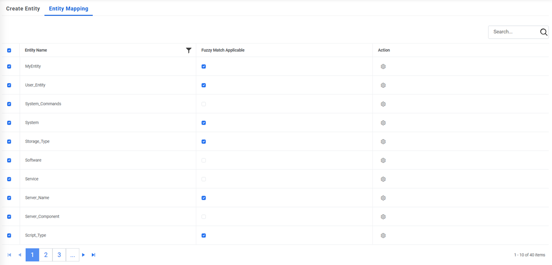The width and height of the screenshot is (552, 265).
Task: Go to next page arrow
Action: coord(83,255)
